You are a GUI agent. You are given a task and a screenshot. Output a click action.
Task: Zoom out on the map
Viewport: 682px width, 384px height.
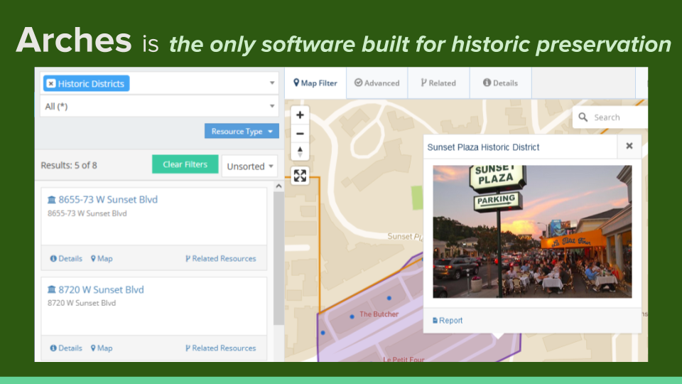click(x=300, y=134)
